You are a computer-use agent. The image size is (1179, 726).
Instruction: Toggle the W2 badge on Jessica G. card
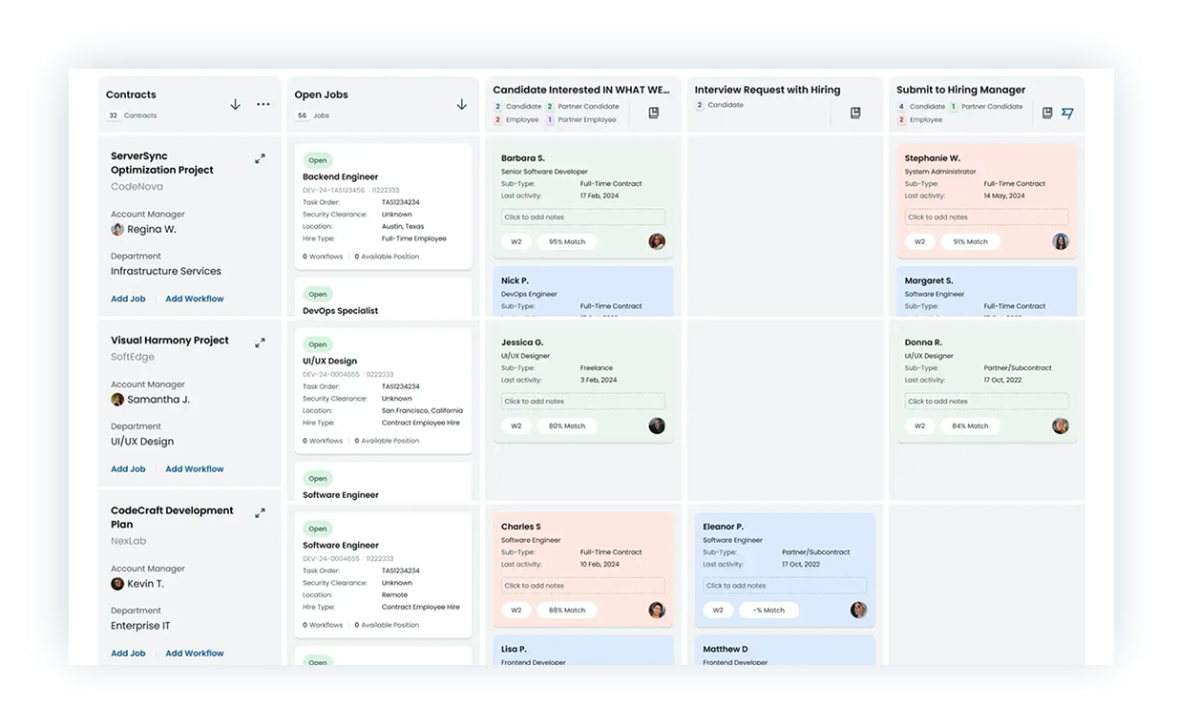tap(516, 425)
